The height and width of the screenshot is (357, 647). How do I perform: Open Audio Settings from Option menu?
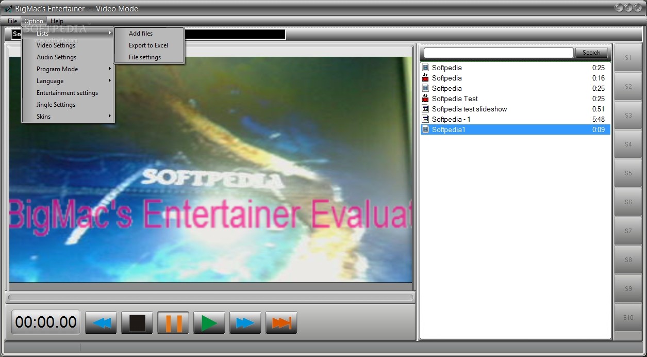tap(68, 57)
